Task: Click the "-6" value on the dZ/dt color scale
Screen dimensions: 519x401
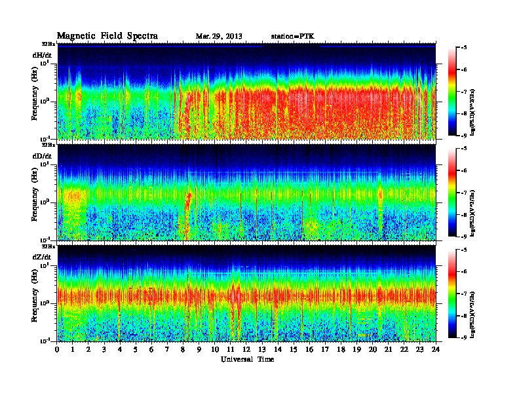Action: 464,272
